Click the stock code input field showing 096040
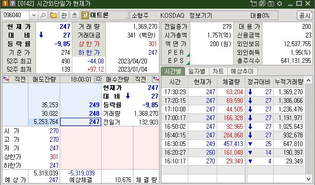Screen dimensions: 315x185 point(16,15)
